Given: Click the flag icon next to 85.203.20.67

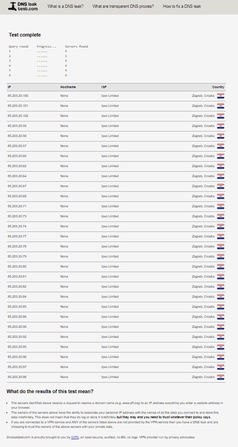Looking at the screenshot, I should pos(221,186).
